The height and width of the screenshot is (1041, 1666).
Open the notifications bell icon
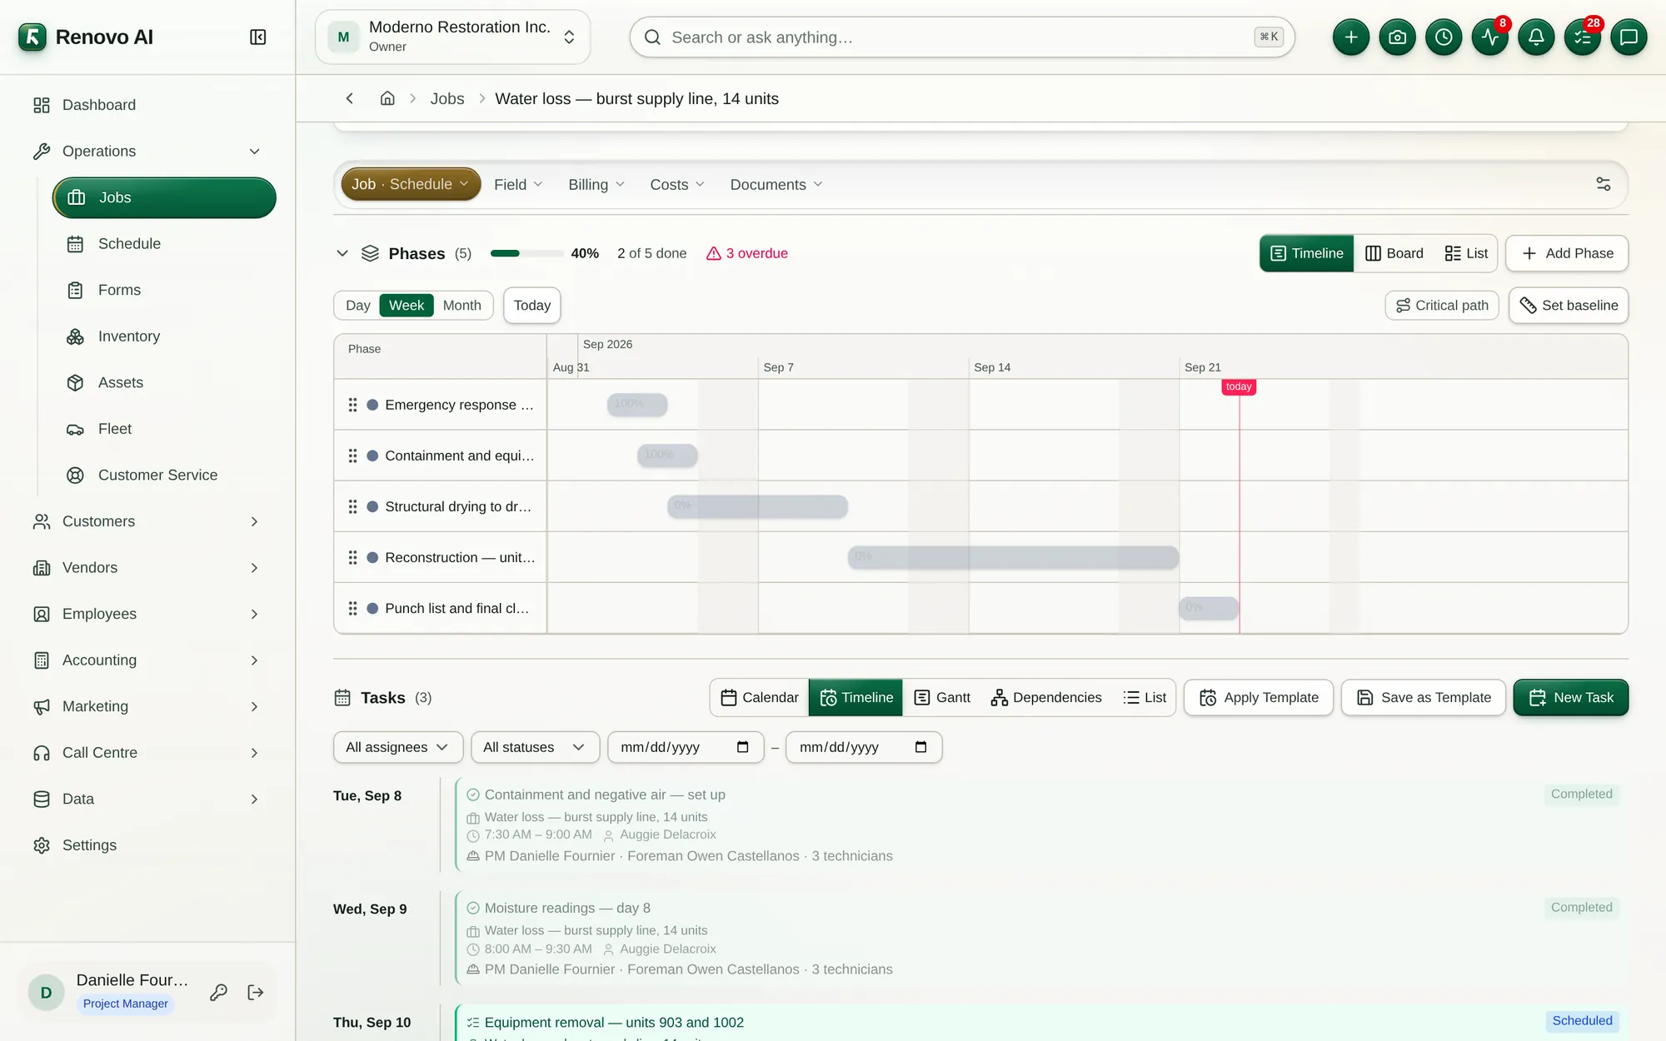point(1536,37)
